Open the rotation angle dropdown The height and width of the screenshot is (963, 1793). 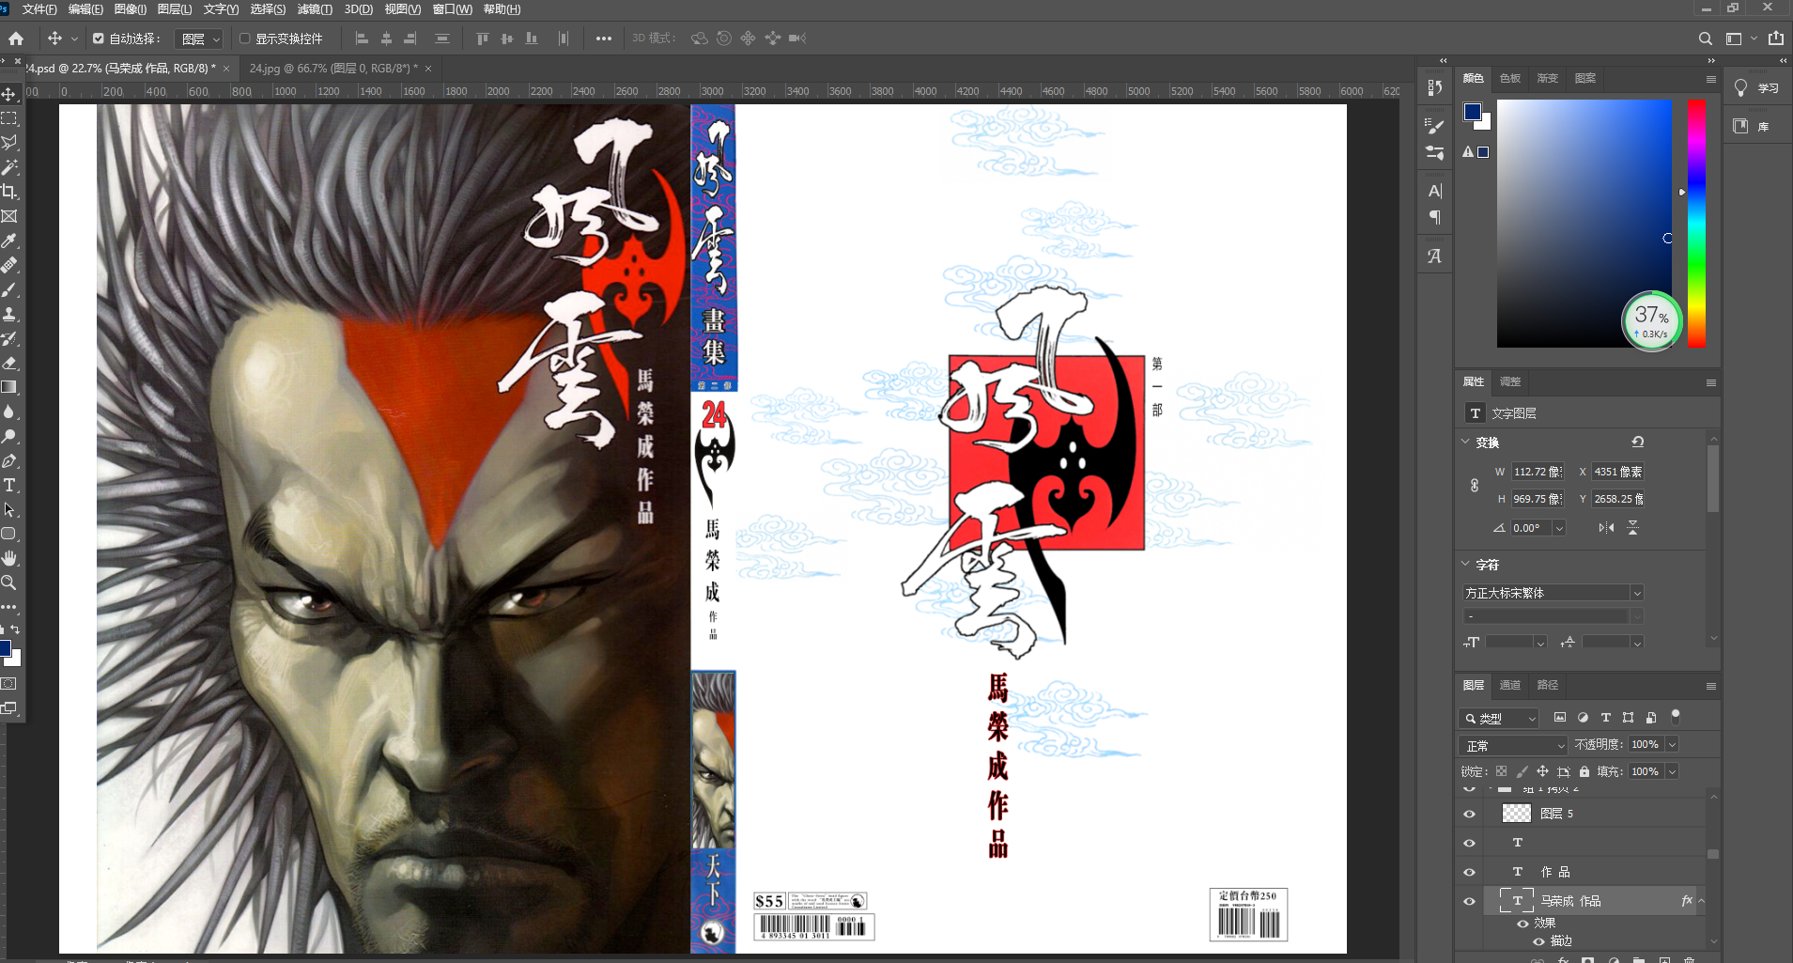[x=1559, y=528]
